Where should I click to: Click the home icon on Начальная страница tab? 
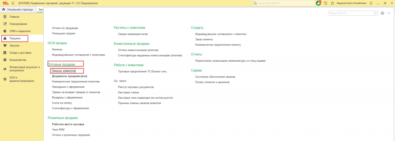pos(3,10)
